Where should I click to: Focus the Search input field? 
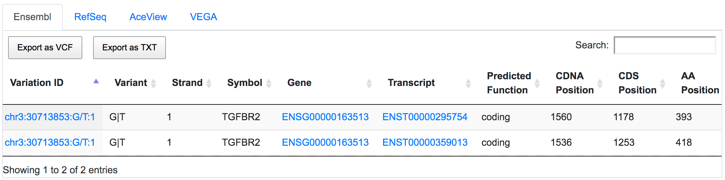point(665,45)
